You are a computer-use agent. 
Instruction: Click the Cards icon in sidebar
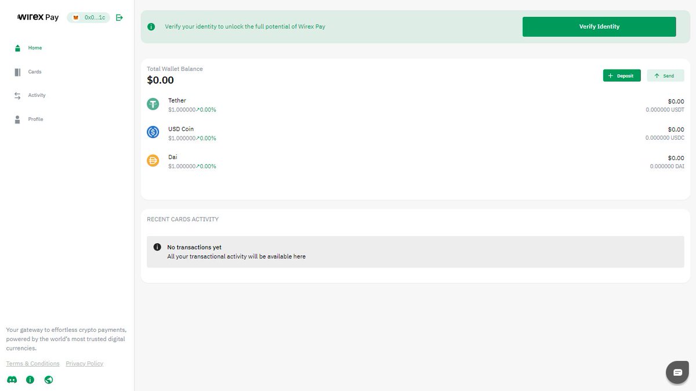(17, 72)
